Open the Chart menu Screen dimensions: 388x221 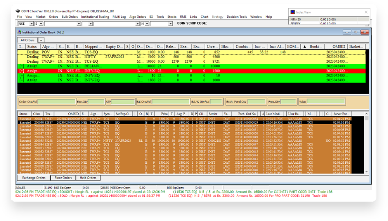pyautogui.click(x=204, y=17)
